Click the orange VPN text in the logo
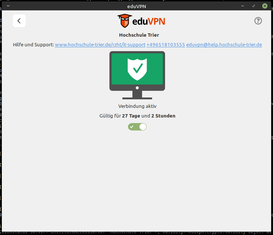Screen dimensions: 273x235 (156, 21)
